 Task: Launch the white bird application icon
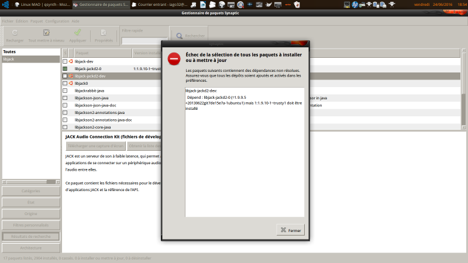[x=269, y=5]
